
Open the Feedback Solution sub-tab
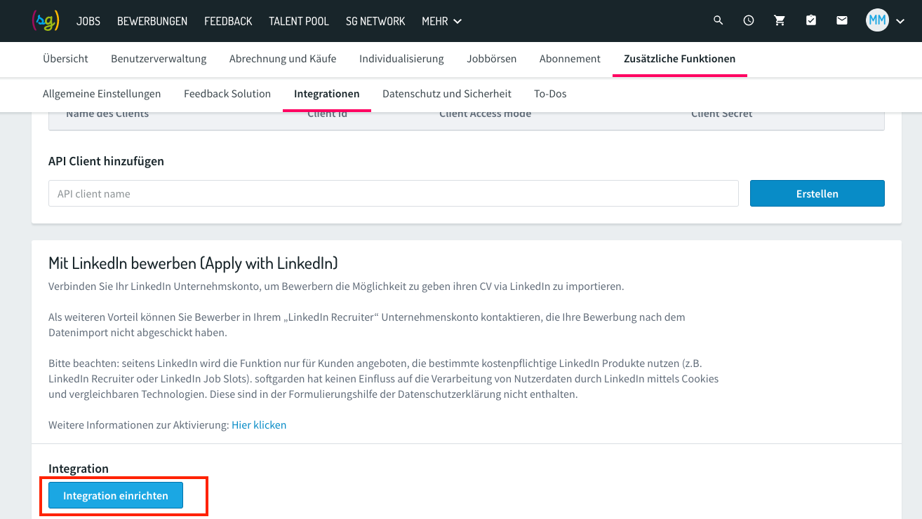tap(227, 94)
